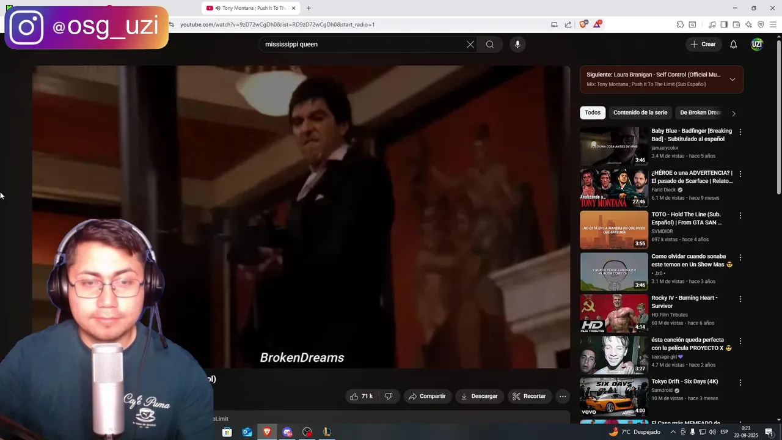Show next filter chips with right arrow

coord(734,113)
